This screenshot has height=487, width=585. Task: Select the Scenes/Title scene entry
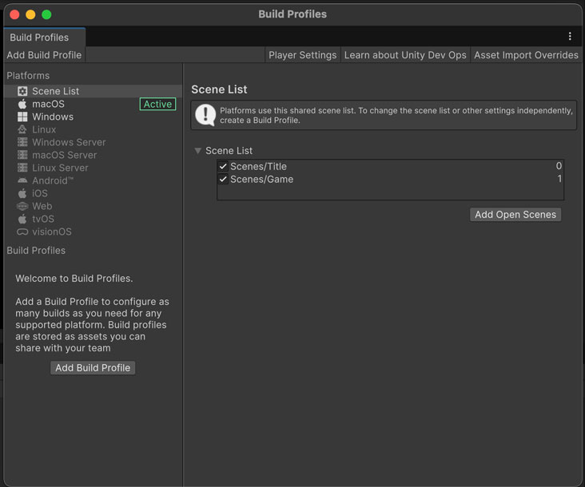[x=390, y=167]
